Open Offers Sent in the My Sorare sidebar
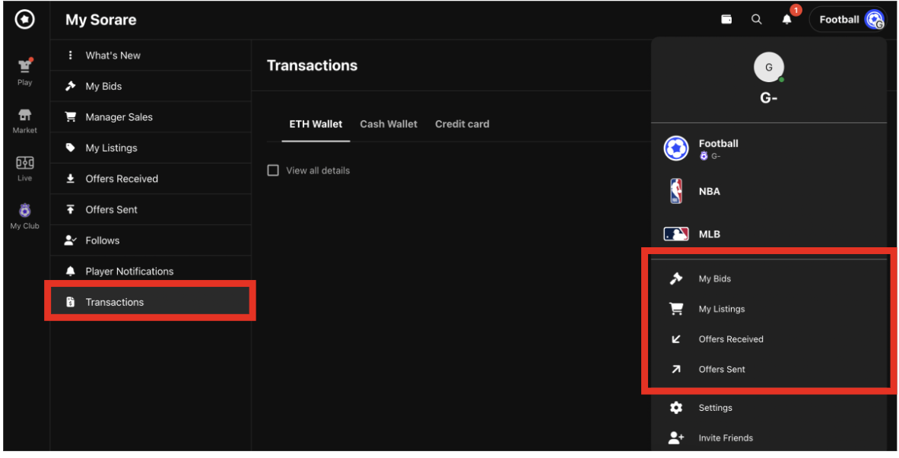This screenshot has width=899, height=458. (151, 210)
